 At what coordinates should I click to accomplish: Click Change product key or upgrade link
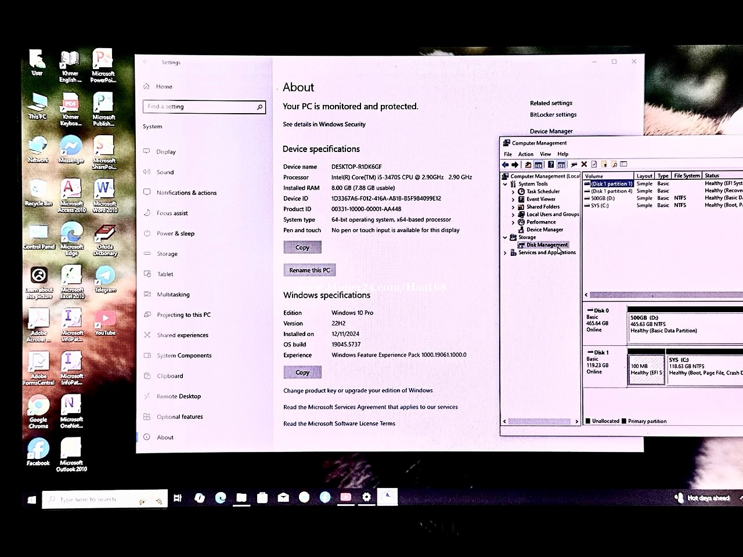(x=358, y=390)
